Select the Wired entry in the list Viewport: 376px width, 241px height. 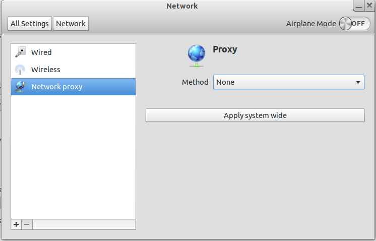pos(74,52)
